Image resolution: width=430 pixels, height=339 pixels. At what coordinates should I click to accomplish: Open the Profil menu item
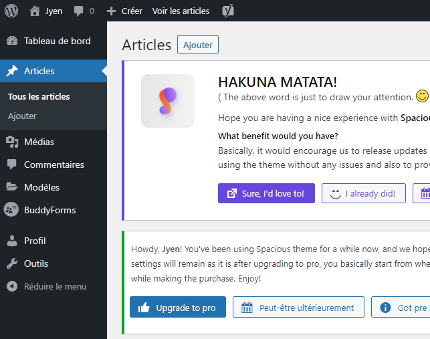[53, 241]
